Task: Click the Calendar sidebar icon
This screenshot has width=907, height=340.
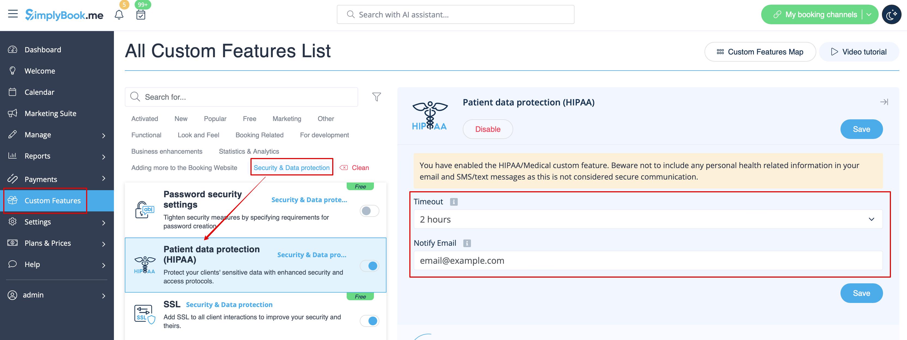Action: pyautogui.click(x=13, y=92)
